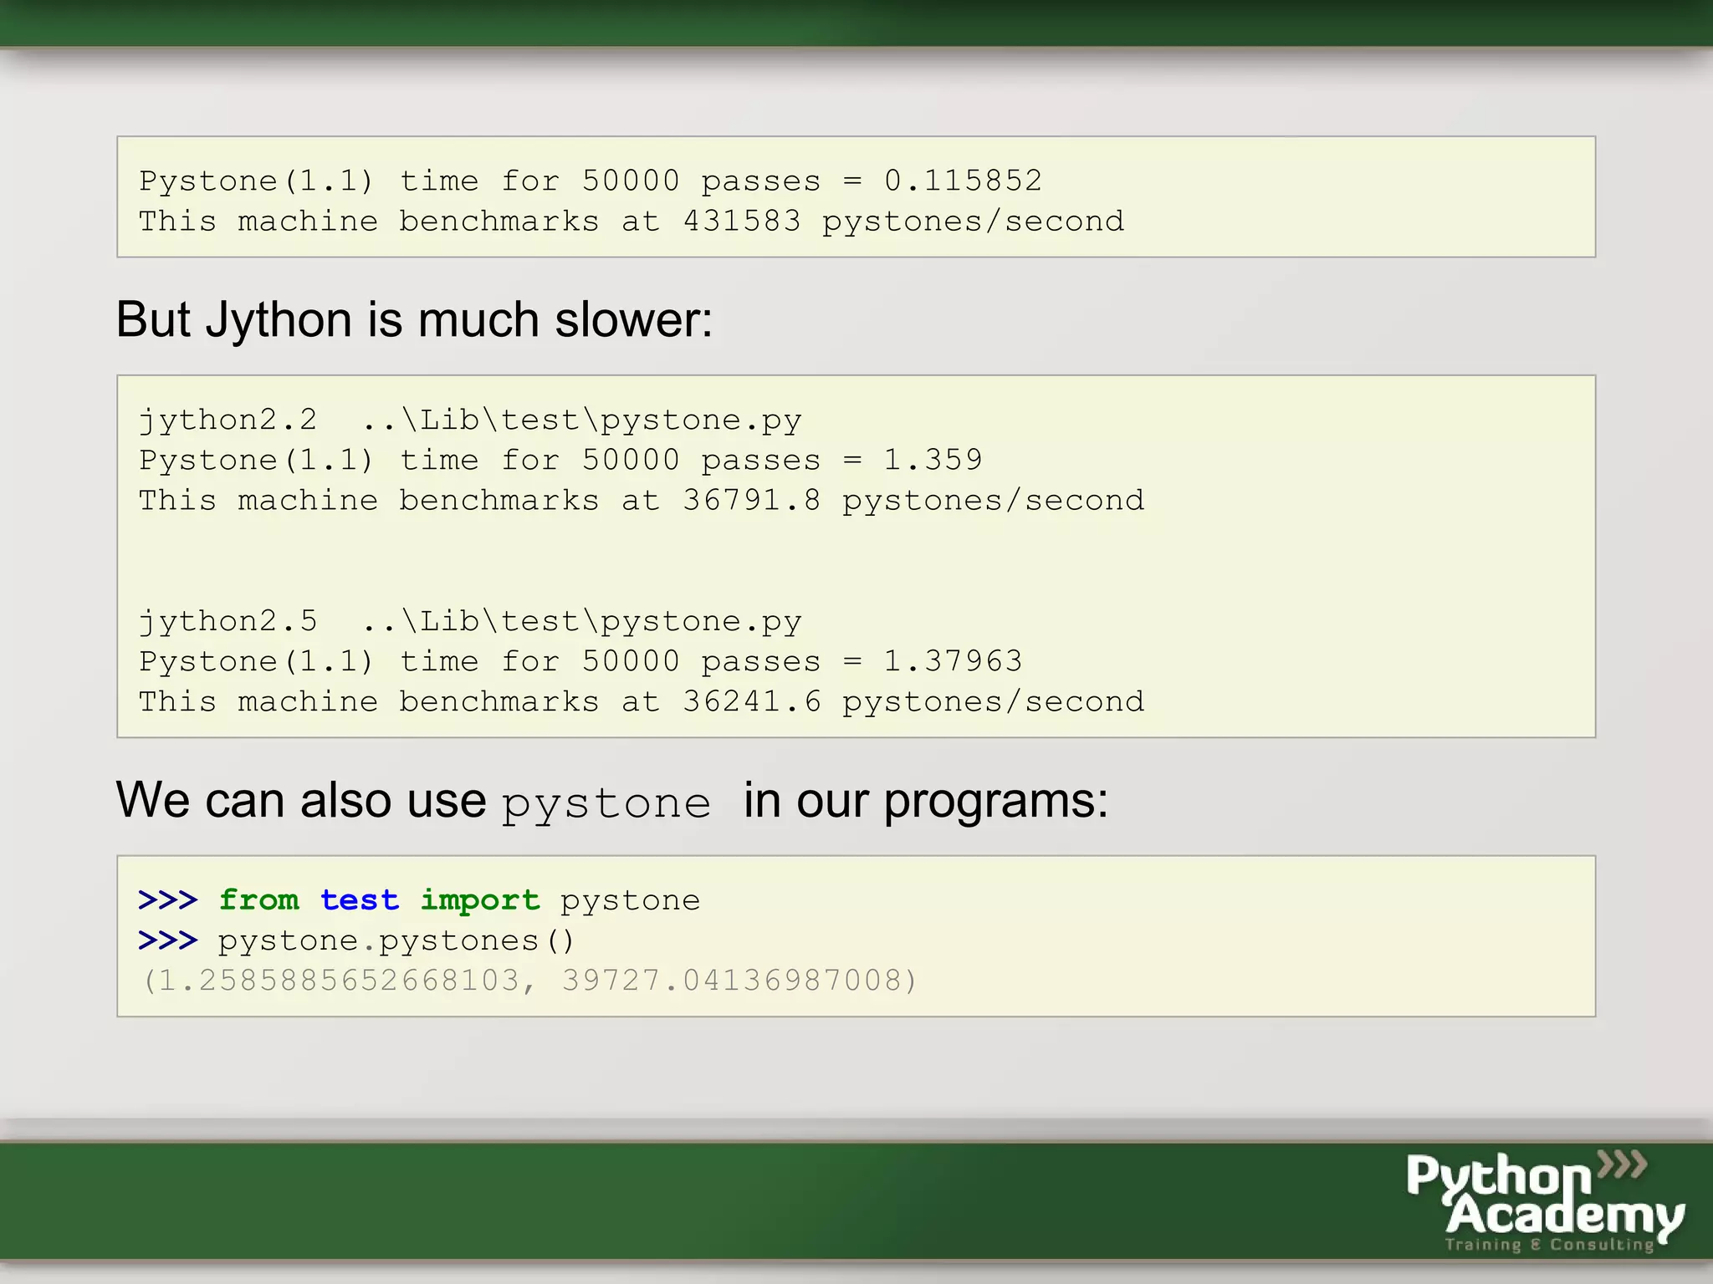This screenshot has height=1284, width=1713.
Task: Click the Python Academy logo
Action: [x=1545, y=1201]
